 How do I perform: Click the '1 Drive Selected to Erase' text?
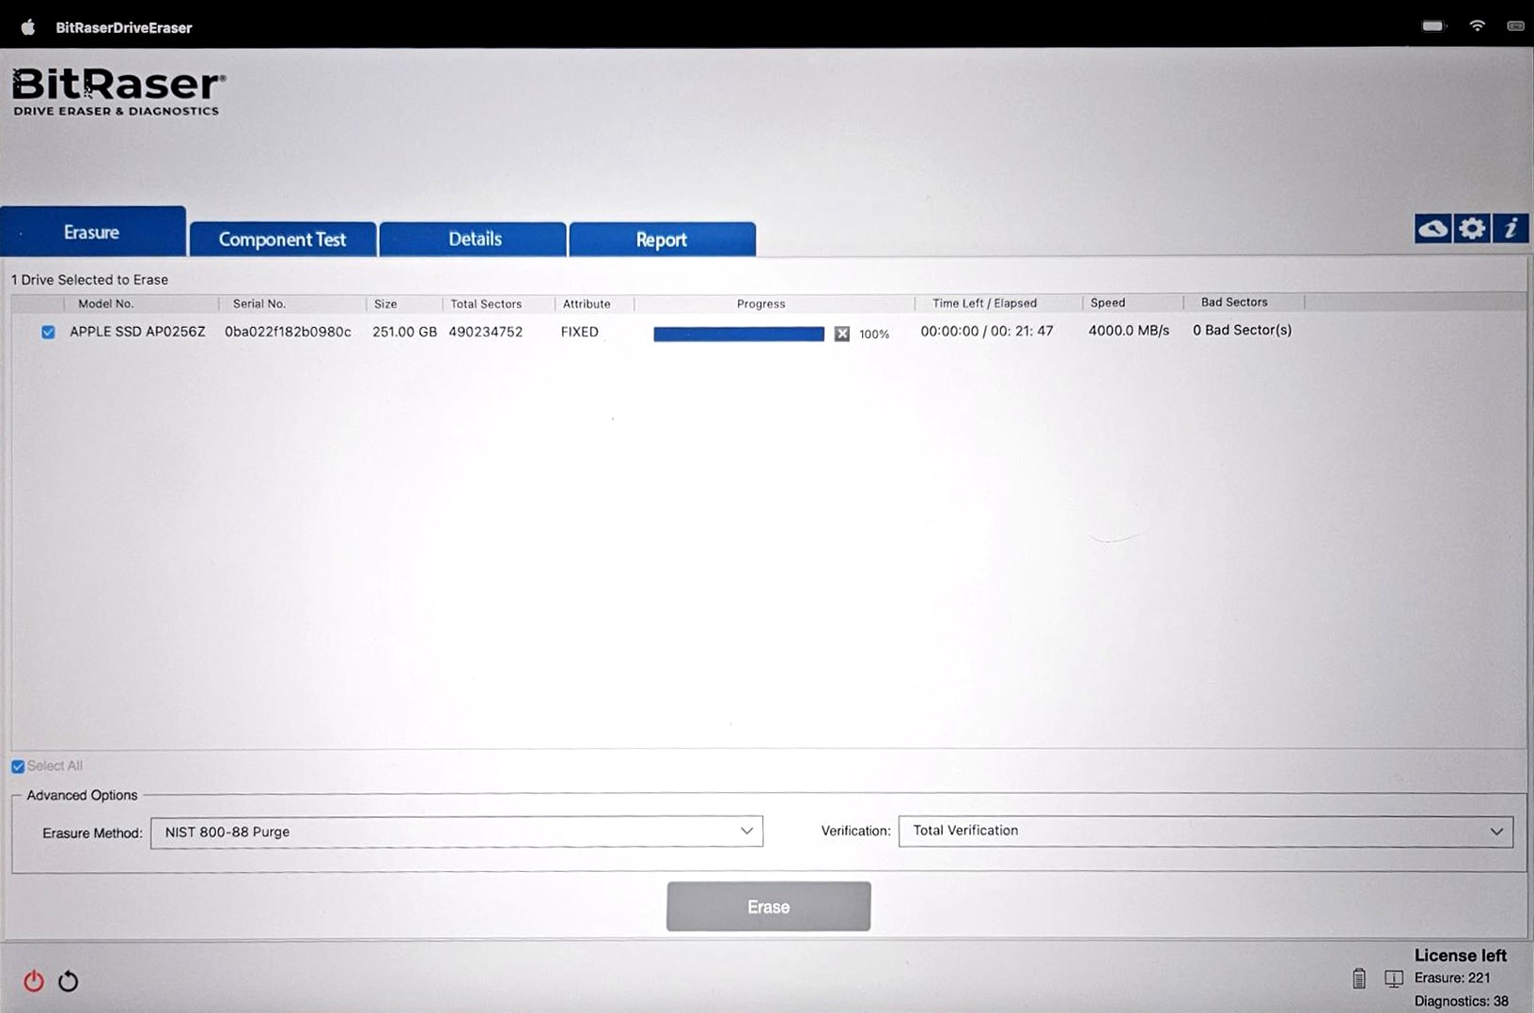click(x=89, y=280)
